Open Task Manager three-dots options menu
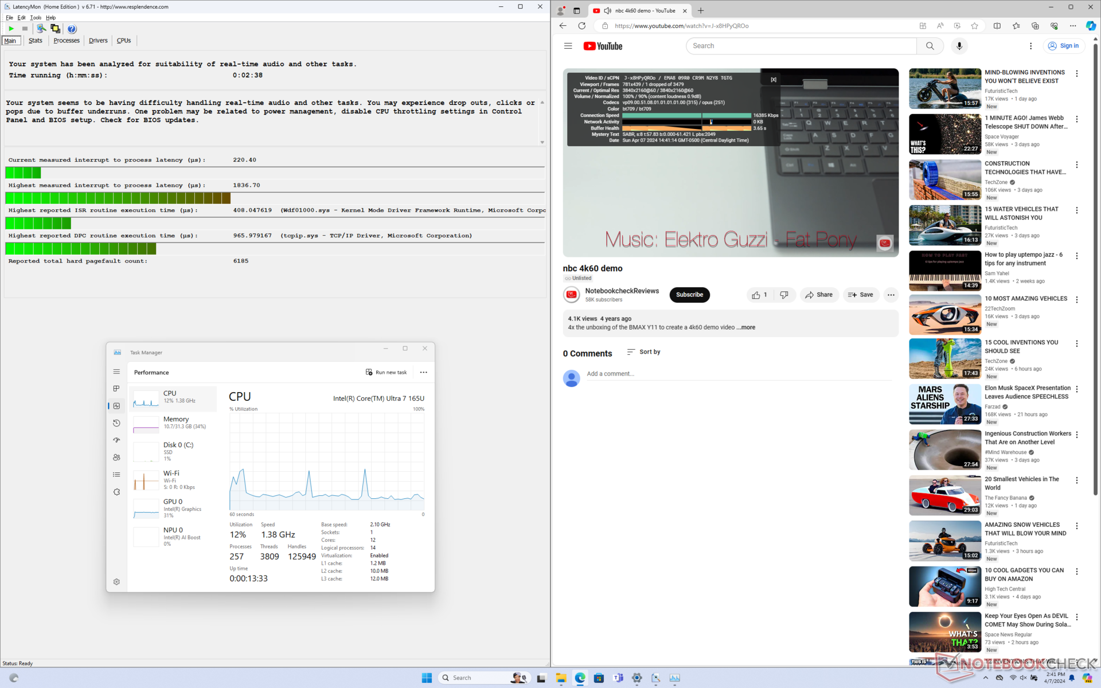Screen dimensions: 1101x688 click(423, 372)
